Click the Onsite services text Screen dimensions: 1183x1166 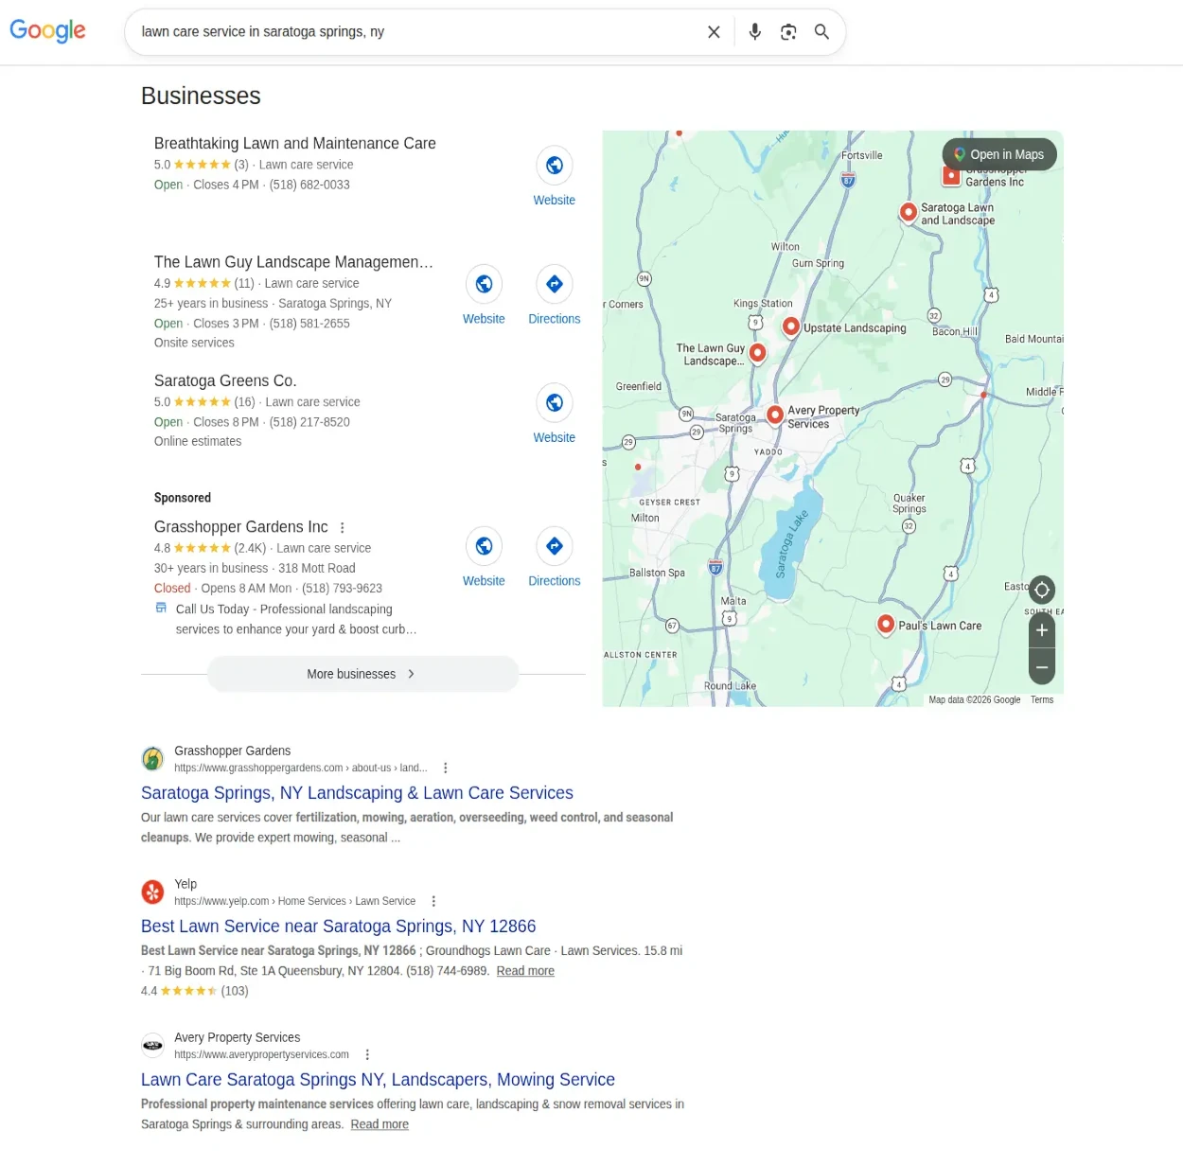[x=194, y=344]
